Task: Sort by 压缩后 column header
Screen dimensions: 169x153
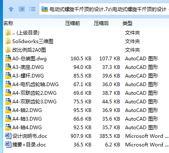Action: pyautogui.click(x=101, y=23)
